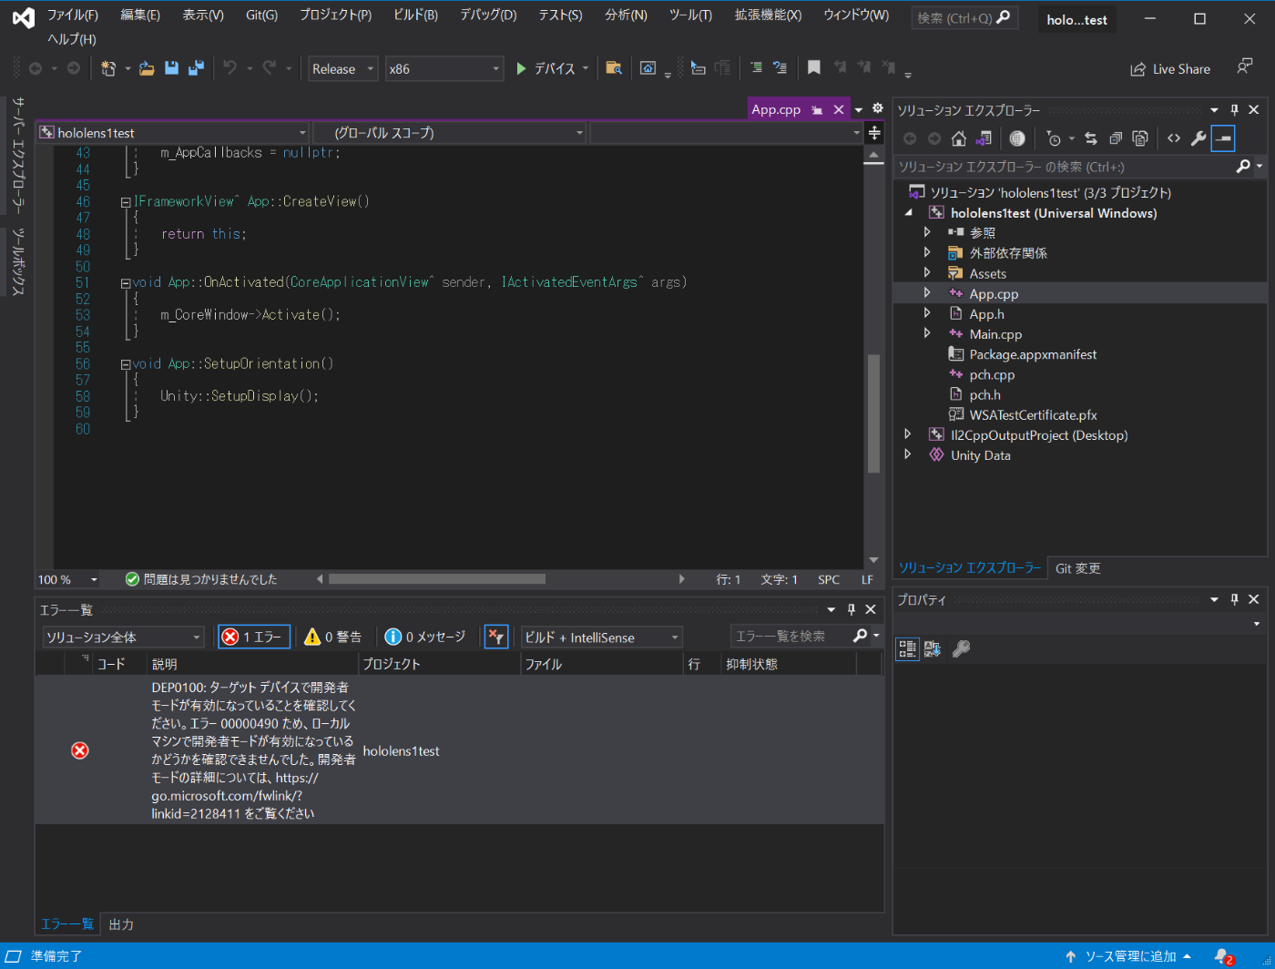Open the Server Explorer side tab
This screenshot has width=1275, height=969.
[x=18, y=156]
